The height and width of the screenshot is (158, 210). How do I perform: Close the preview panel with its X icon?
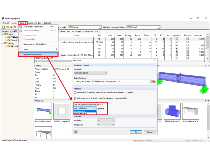point(208,66)
